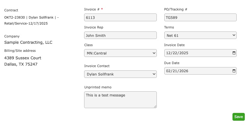Click the green Save button
The height and width of the screenshot is (127, 249).
click(x=238, y=117)
